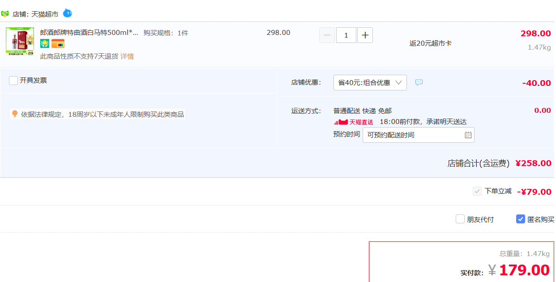Open the store message bubble icon

click(x=419, y=82)
